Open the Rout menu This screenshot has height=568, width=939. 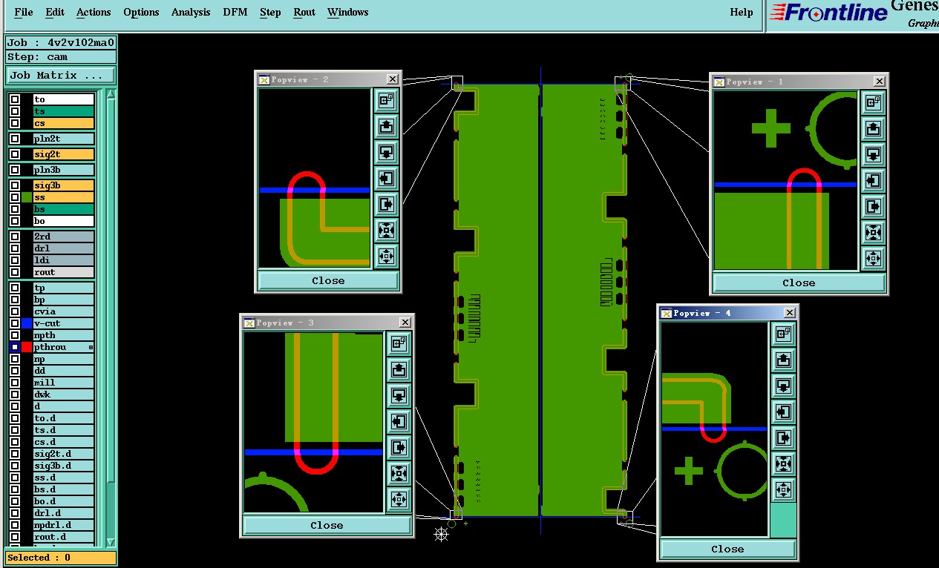tap(304, 12)
